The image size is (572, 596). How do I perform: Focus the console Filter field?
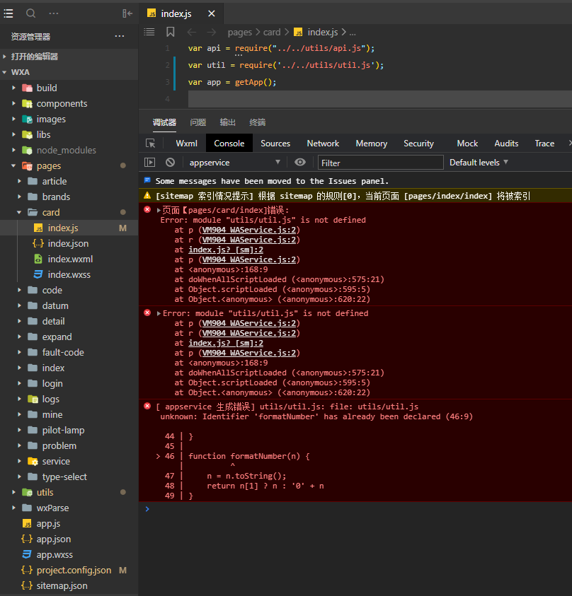point(381,163)
